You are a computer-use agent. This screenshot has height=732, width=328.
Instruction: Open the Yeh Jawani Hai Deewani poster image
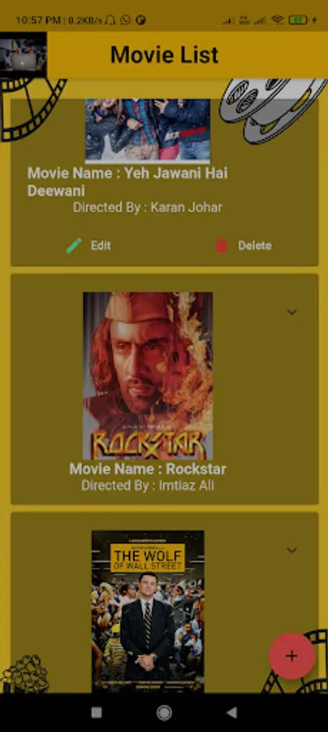point(148,130)
